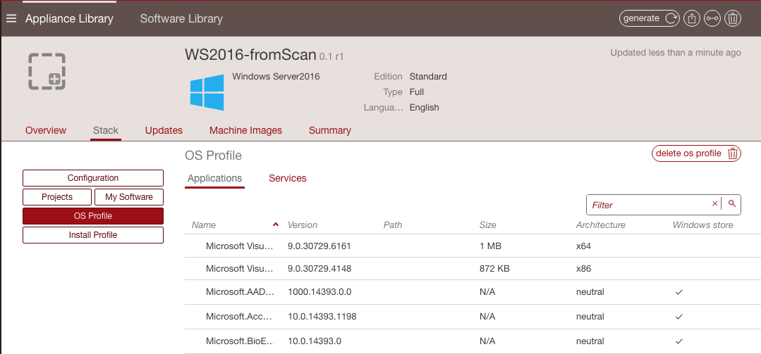Click the link/connection icon in header
This screenshot has width=761, height=354.
point(712,18)
